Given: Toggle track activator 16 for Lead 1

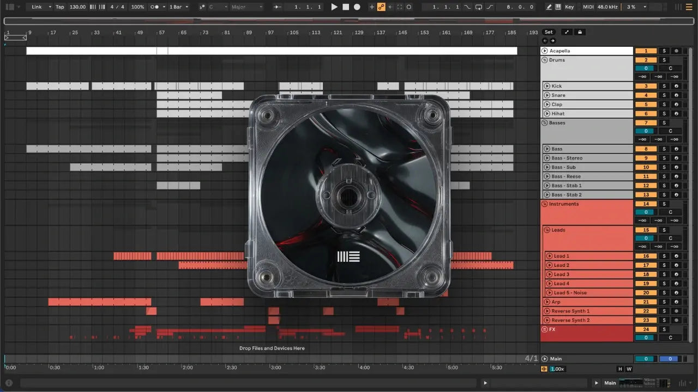Looking at the screenshot, I should [x=646, y=256].
